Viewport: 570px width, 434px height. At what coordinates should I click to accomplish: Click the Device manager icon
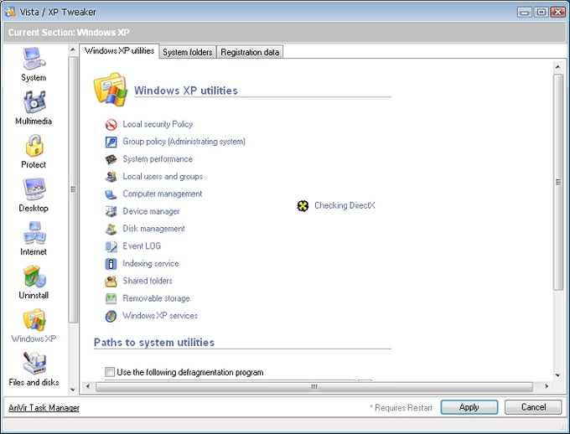[111, 211]
